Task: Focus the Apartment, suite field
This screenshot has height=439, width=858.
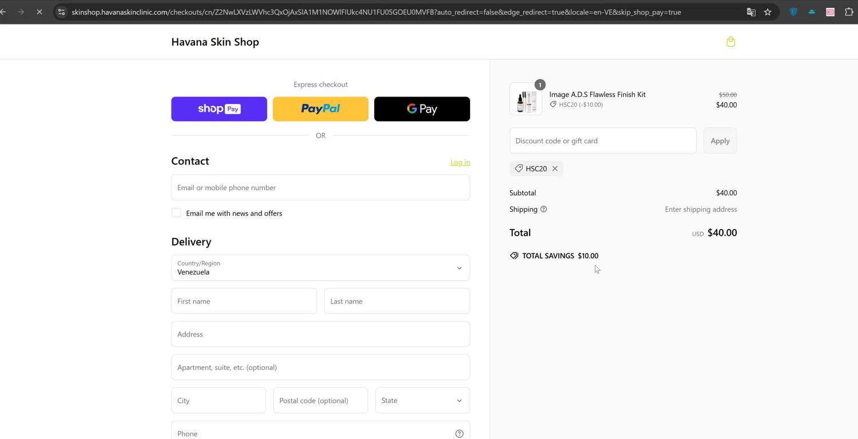Action: coord(320,367)
